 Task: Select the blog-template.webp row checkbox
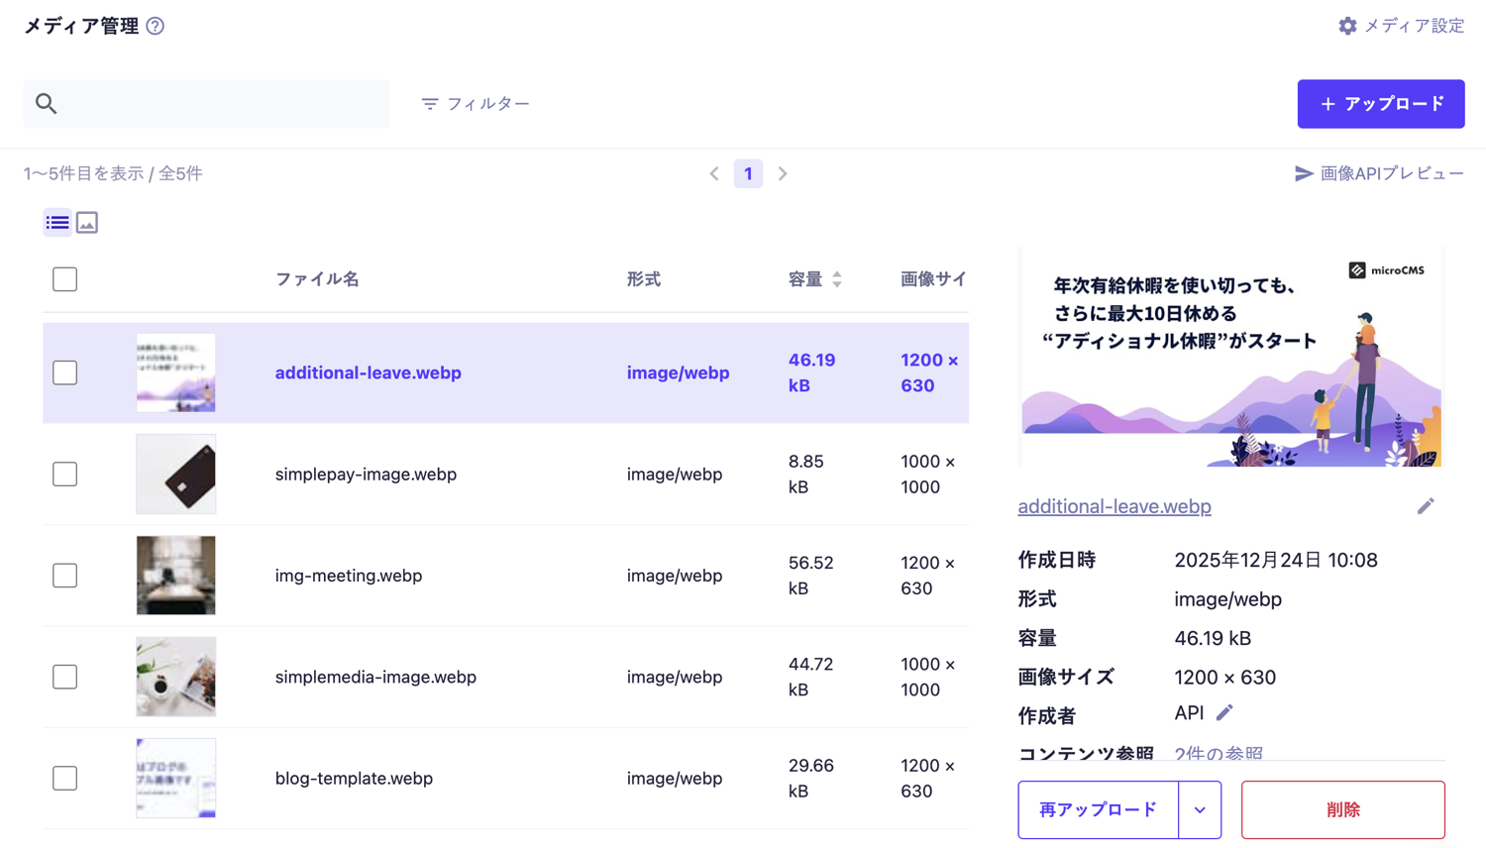pyautogui.click(x=65, y=779)
